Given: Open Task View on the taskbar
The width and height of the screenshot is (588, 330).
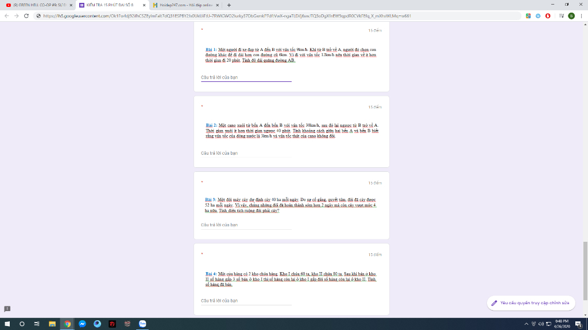Looking at the screenshot, I should tap(37, 324).
